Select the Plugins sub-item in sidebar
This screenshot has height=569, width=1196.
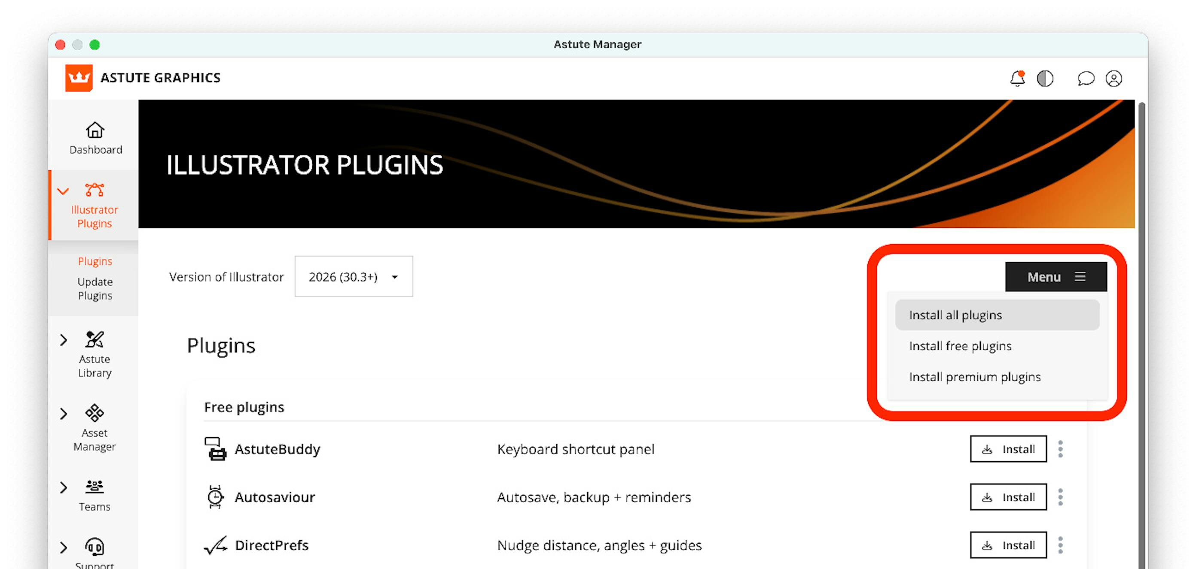coord(95,261)
